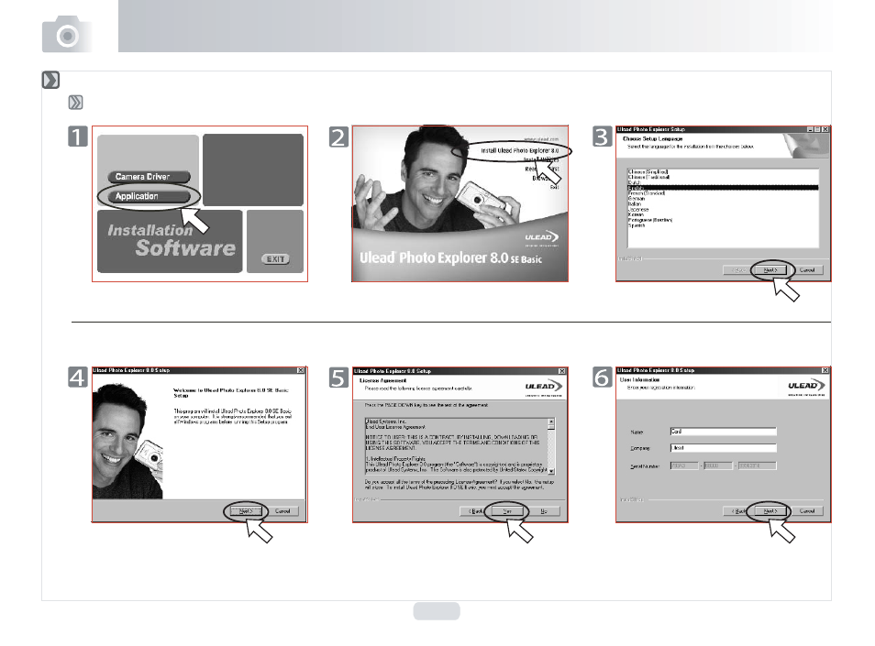Click Cancel in Choose Setup Language dialog
Screen dimensions: 875x646
click(807, 270)
